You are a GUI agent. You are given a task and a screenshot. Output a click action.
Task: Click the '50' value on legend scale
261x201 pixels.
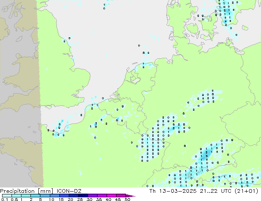pyautogui.click(x=128, y=200)
